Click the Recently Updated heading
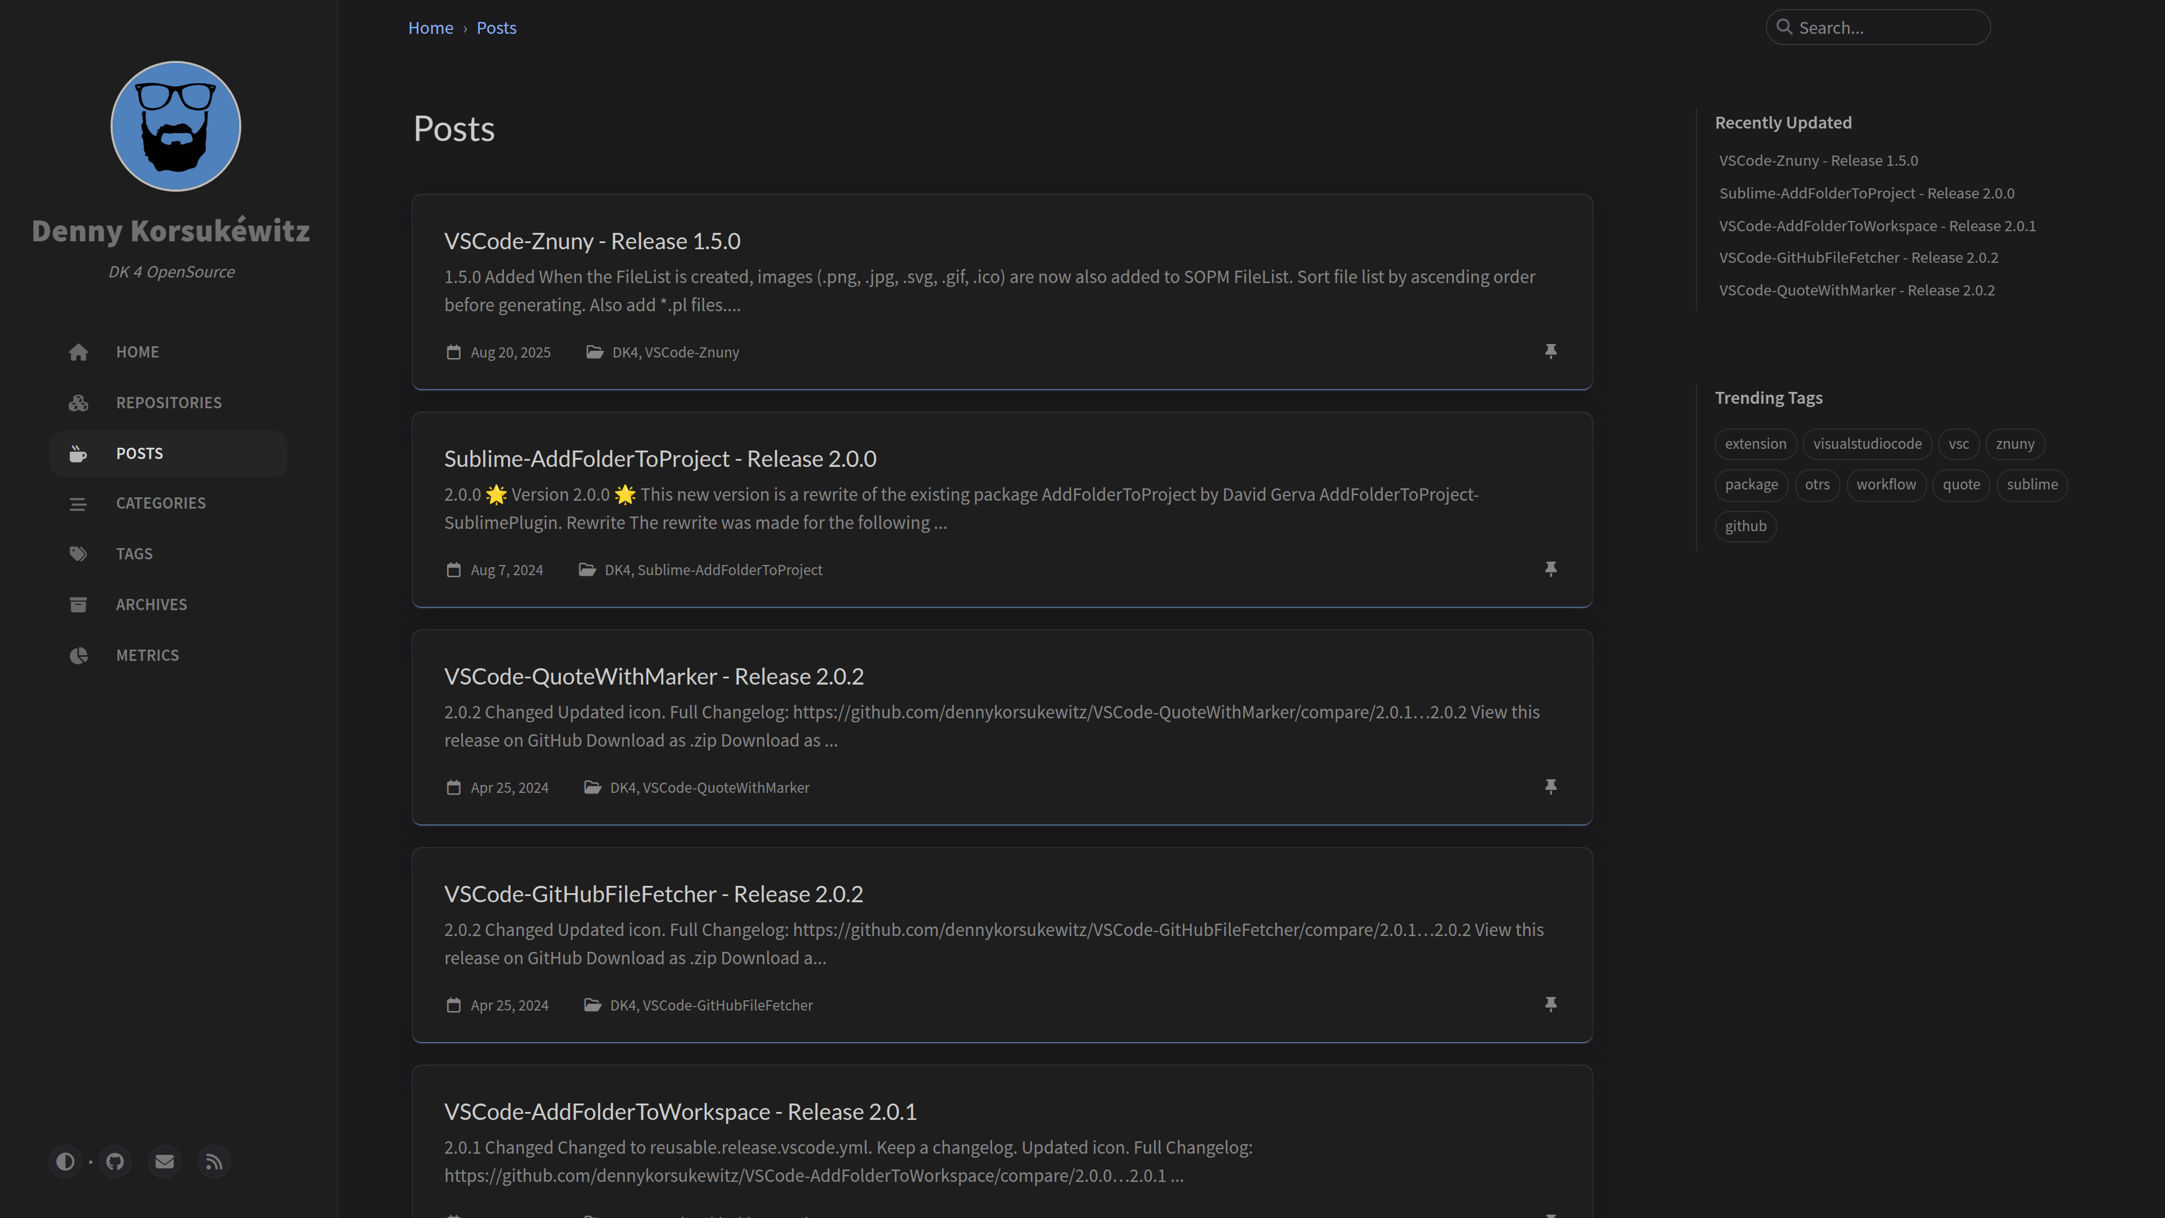 1783,123
